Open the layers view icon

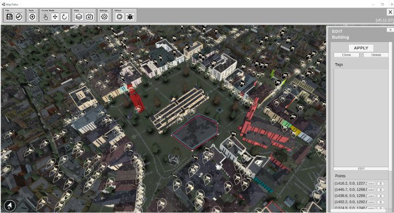(79, 17)
